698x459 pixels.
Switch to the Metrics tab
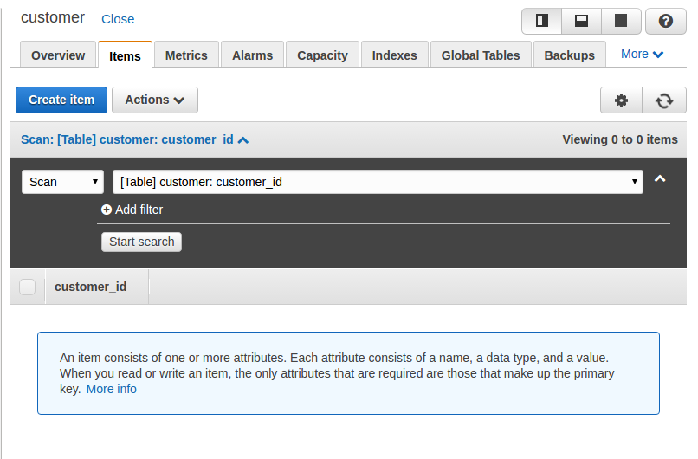pos(186,55)
